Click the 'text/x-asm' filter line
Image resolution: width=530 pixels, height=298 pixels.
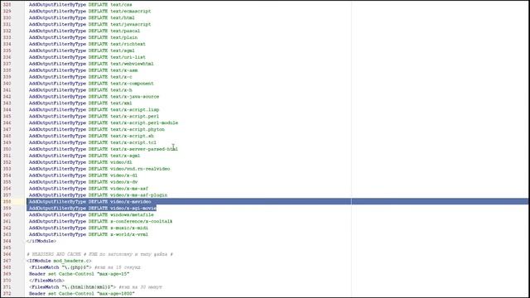83,70
